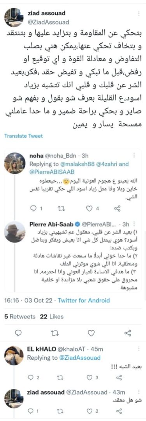Open more options on ziad assouad's main tweet
This screenshot has width=146, height=421.
[x=139, y=13]
